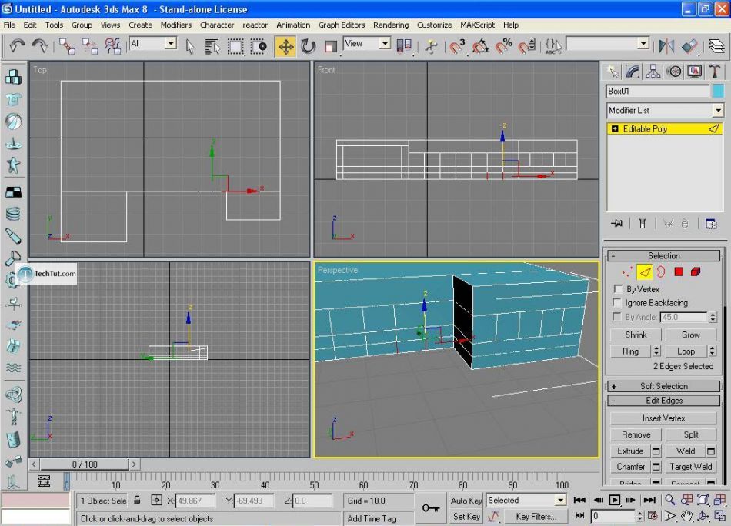
Task: Open the Layer Manager
Action: (x=716, y=46)
